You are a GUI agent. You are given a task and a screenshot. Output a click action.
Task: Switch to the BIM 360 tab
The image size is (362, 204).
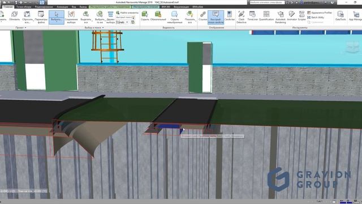pos(166,7)
